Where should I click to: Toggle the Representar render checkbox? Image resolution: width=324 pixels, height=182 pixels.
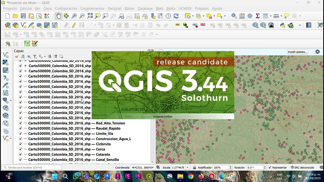[270, 167]
